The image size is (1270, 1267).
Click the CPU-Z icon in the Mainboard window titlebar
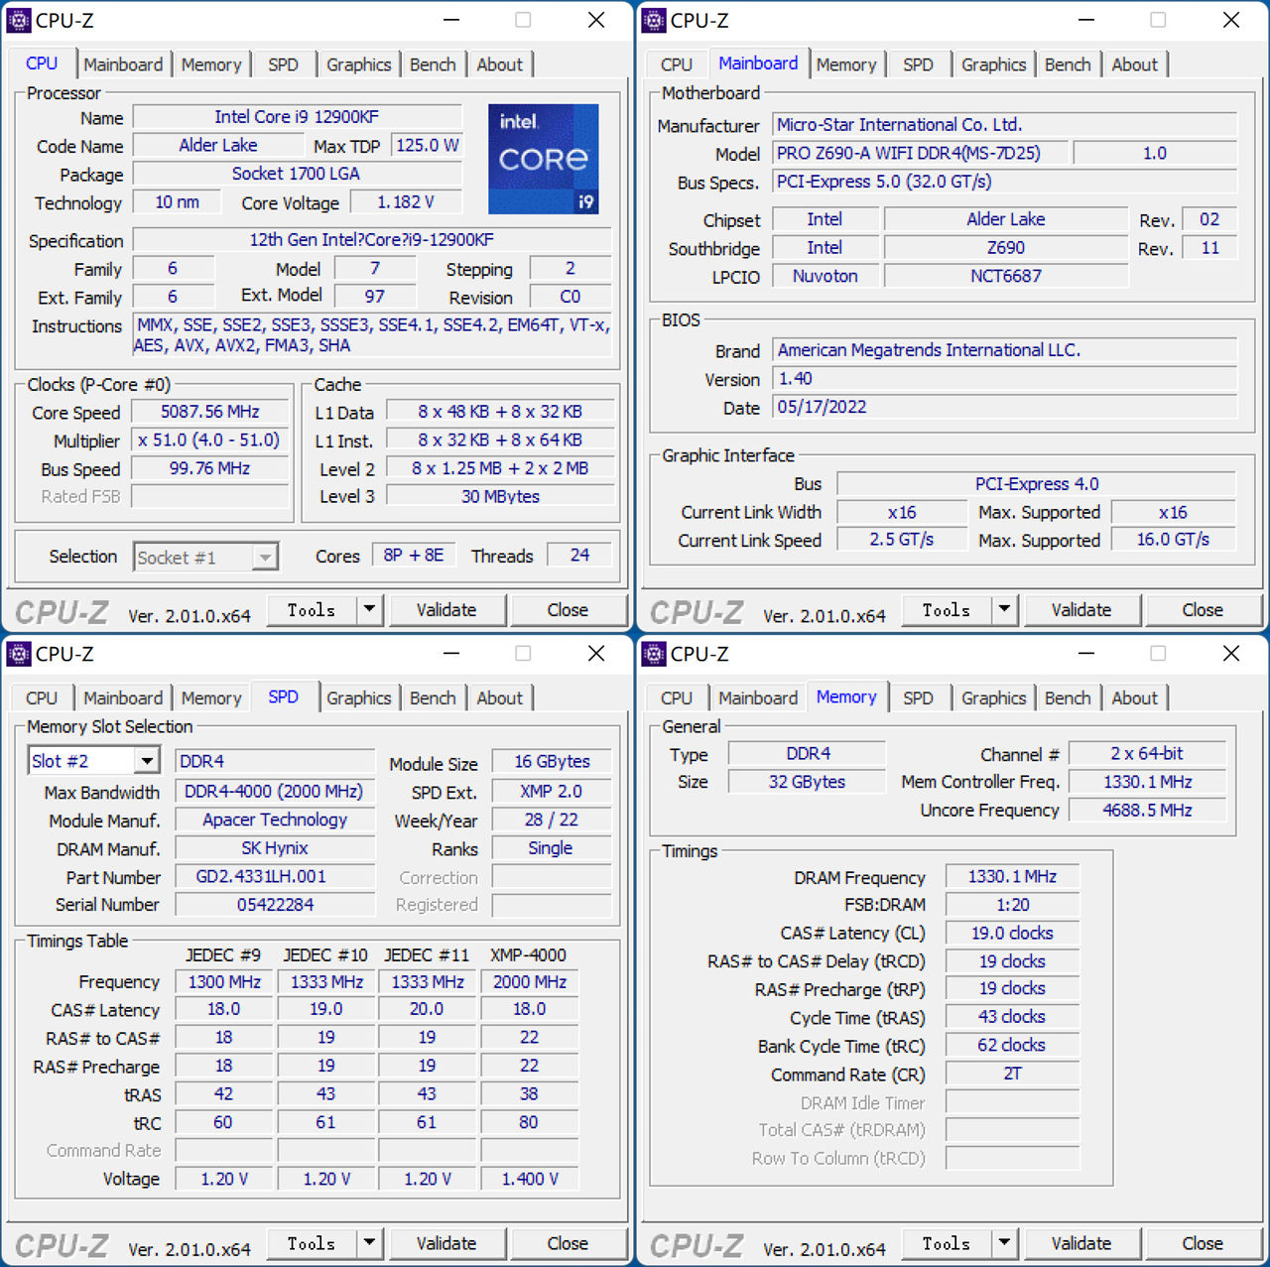click(654, 20)
